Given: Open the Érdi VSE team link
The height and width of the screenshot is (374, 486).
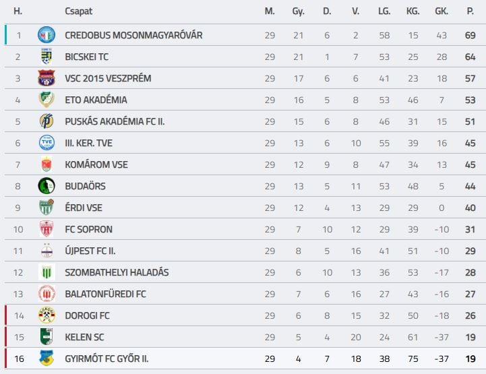Looking at the screenshot, I should pyautogui.click(x=84, y=208).
